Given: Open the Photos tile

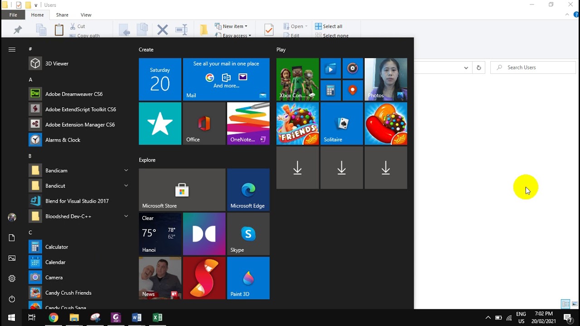Looking at the screenshot, I should click(x=386, y=79).
